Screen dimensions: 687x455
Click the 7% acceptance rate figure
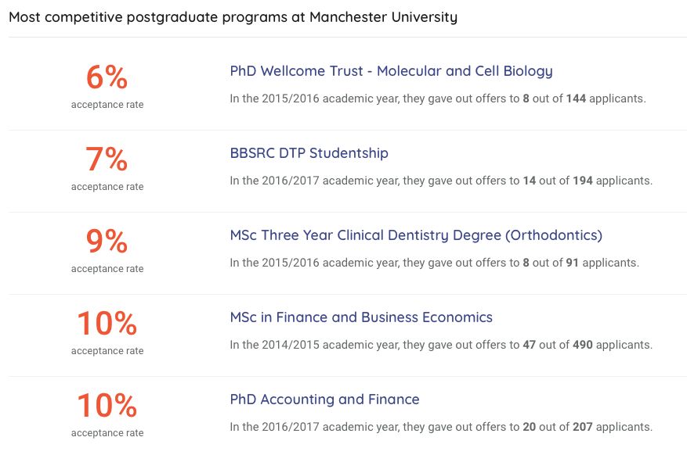click(x=107, y=160)
